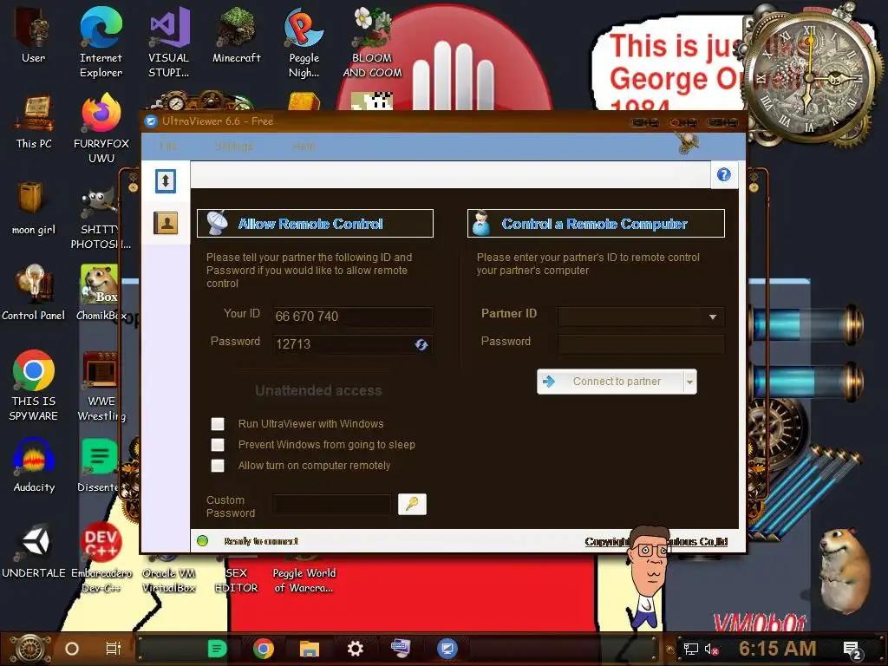888x666 pixels.
Task: Open the contacts sidebar icon
Action: click(x=166, y=223)
